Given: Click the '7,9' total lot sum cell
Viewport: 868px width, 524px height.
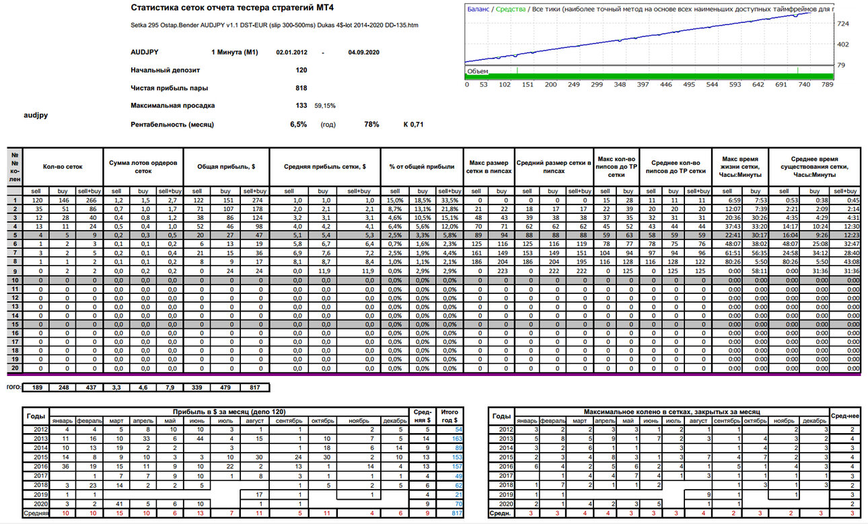Looking at the screenshot, I should click(171, 387).
